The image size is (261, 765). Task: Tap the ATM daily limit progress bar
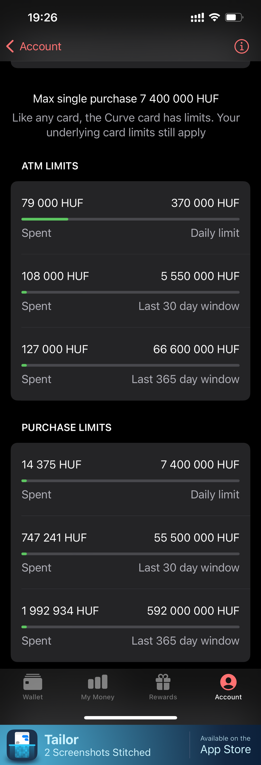point(130,219)
